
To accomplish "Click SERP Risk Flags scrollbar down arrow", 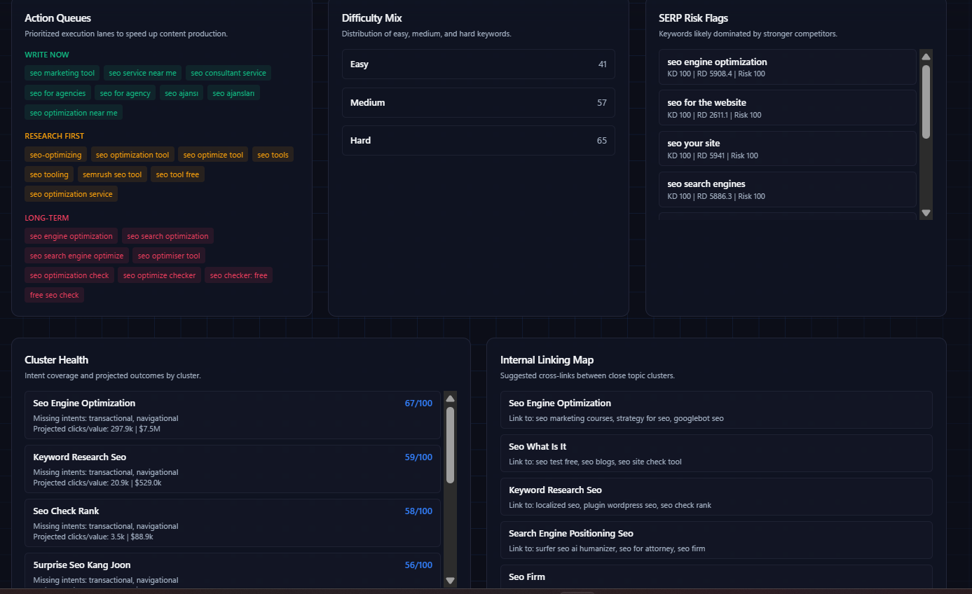I will [x=926, y=212].
